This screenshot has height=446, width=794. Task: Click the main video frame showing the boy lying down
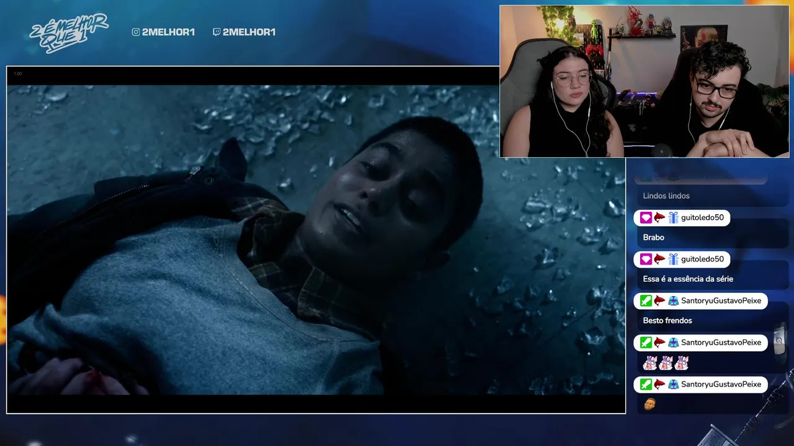pos(316,240)
